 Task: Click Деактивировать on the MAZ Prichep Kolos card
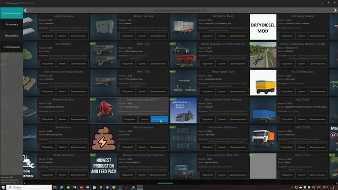pyautogui.click(x=318, y=91)
